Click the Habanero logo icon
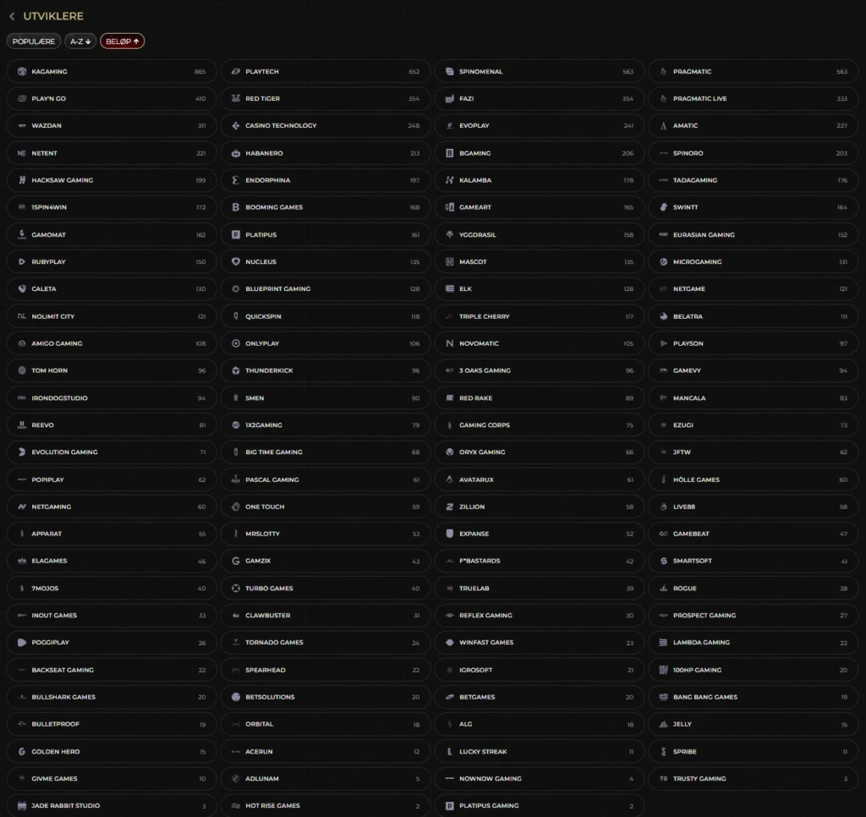 [x=236, y=153]
